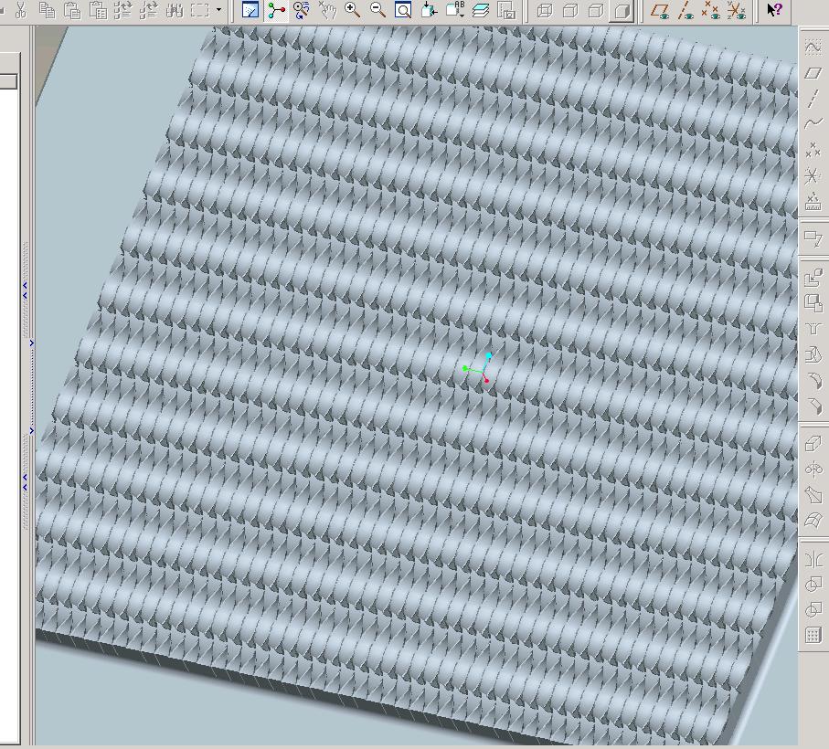The height and width of the screenshot is (749, 829).
Task: Select the Trim tool
Action: click(x=813, y=610)
